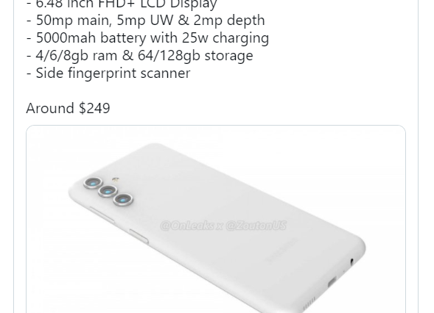This screenshot has width=434, height=313.
Task: Click the speaker grille on phone bottom
Action: coord(308,304)
